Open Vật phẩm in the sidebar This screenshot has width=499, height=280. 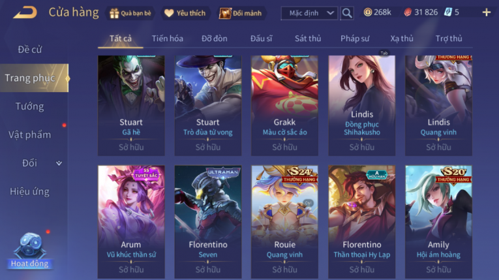[x=29, y=134]
